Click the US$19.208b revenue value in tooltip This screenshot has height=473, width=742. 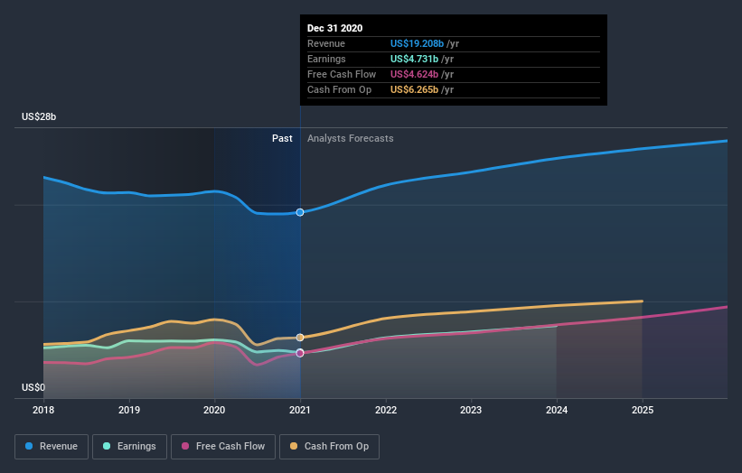coord(417,43)
